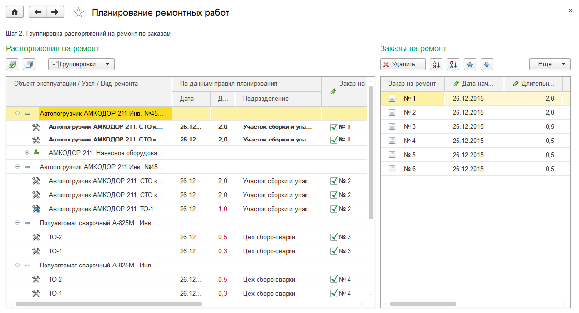Click Удалить to delete order

click(x=402, y=64)
